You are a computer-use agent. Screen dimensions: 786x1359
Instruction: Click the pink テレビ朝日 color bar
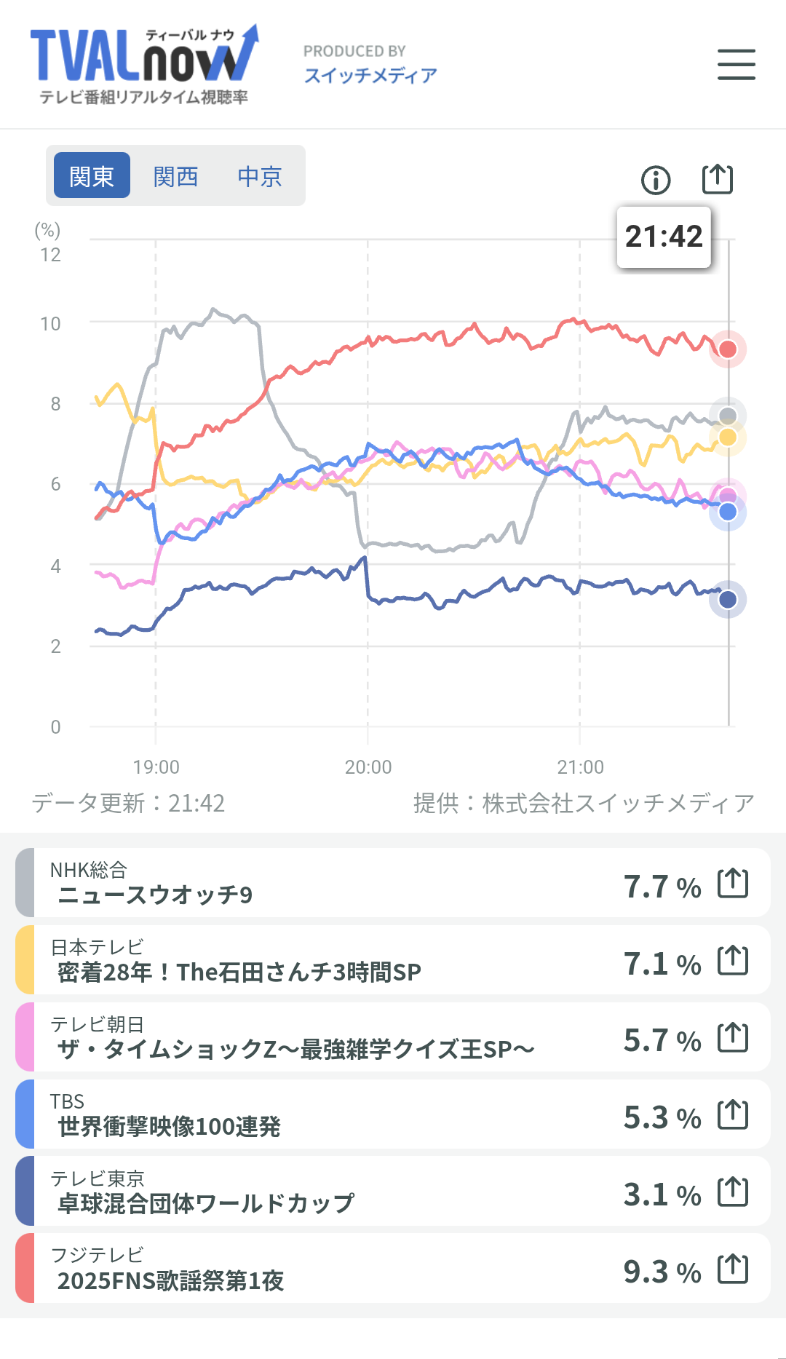click(x=25, y=1037)
